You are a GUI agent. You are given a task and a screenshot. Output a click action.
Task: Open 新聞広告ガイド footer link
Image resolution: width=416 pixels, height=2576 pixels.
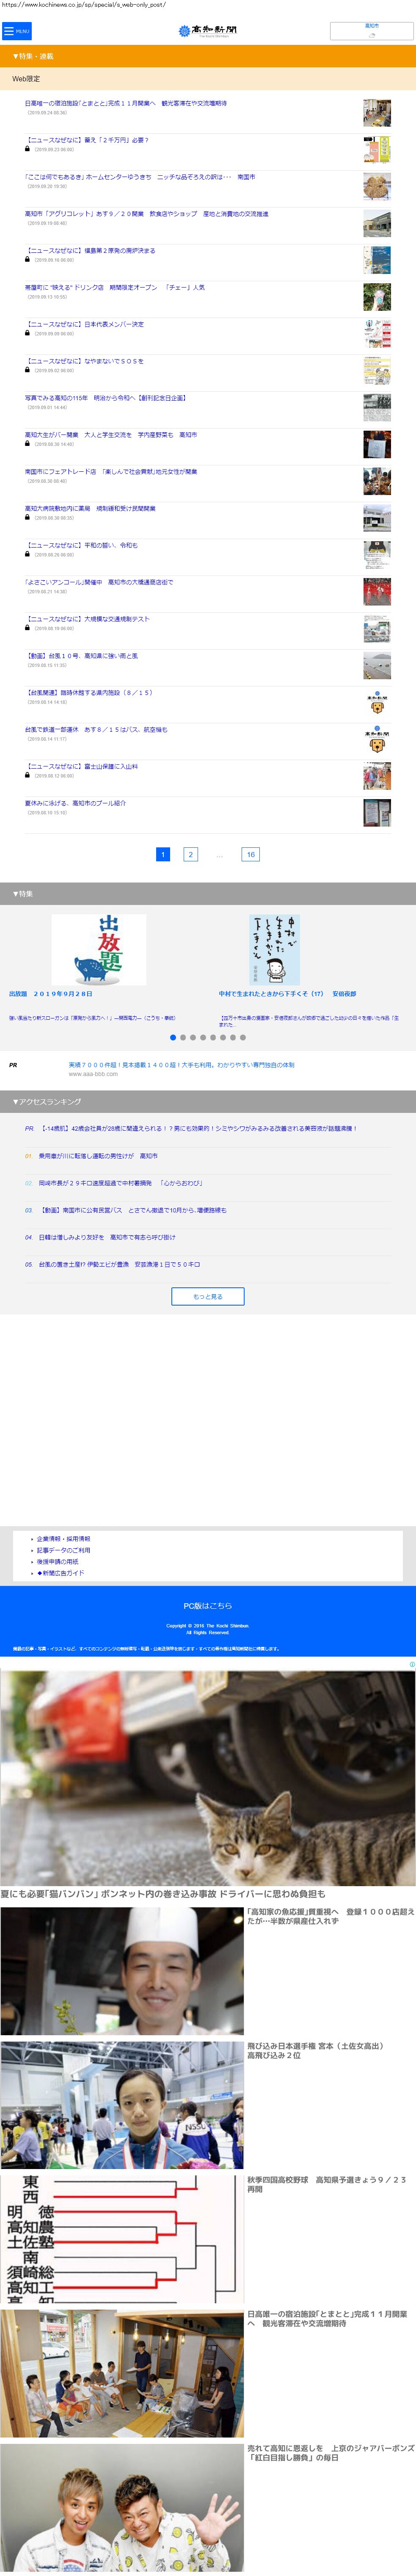(60, 1573)
